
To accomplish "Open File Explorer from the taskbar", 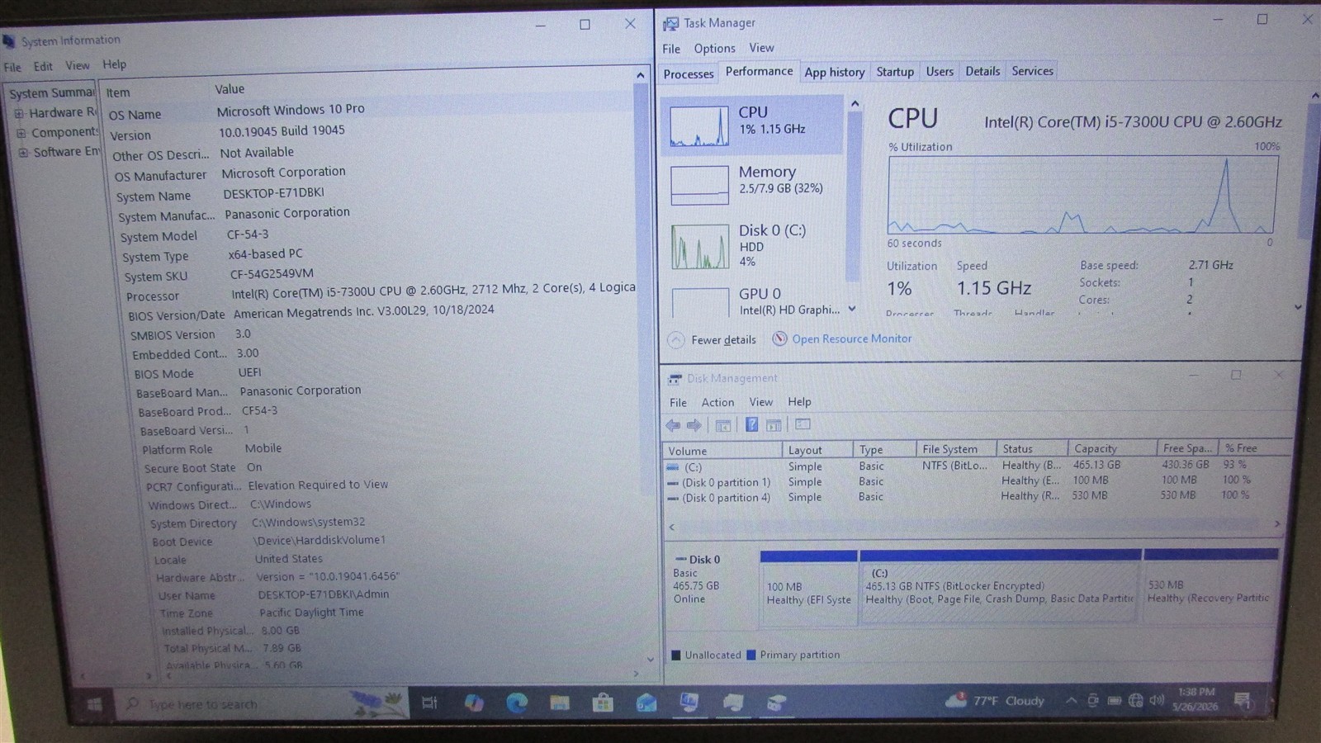I will (560, 703).
